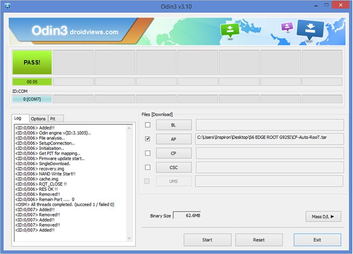
Task: Switch to the Log tab
Action: pyautogui.click(x=20, y=118)
